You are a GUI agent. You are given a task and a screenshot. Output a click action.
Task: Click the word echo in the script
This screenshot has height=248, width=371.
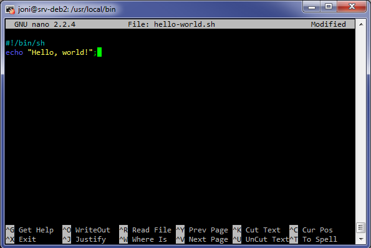point(14,52)
